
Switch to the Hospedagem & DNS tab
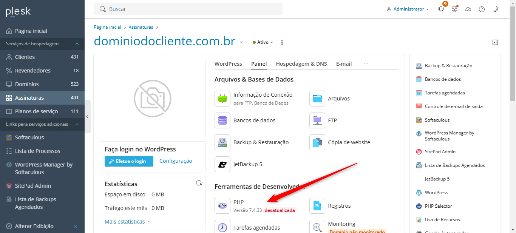coord(301,64)
